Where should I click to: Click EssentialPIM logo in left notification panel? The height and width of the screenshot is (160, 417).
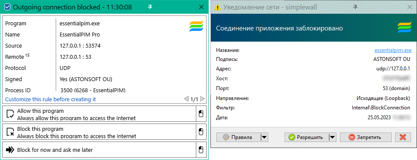pos(196,26)
